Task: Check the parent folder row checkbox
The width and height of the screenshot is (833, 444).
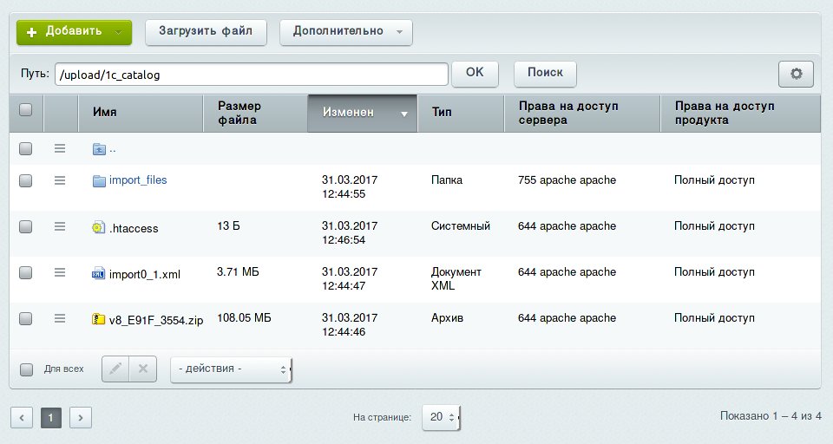Action: 25,148
